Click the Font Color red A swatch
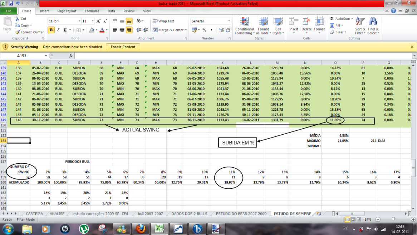417x235 pixels. (102, 30)
